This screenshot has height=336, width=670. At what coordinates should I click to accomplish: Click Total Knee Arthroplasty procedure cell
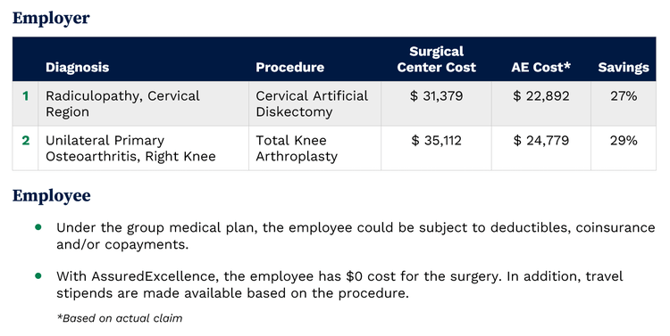point(315,148)
